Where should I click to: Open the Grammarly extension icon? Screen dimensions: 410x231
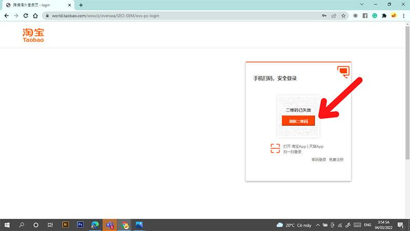click(375, 16)
